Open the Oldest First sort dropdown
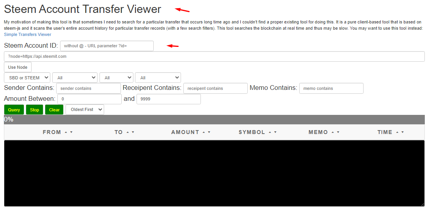The image size is (433, 211). [x=85, y=109]
